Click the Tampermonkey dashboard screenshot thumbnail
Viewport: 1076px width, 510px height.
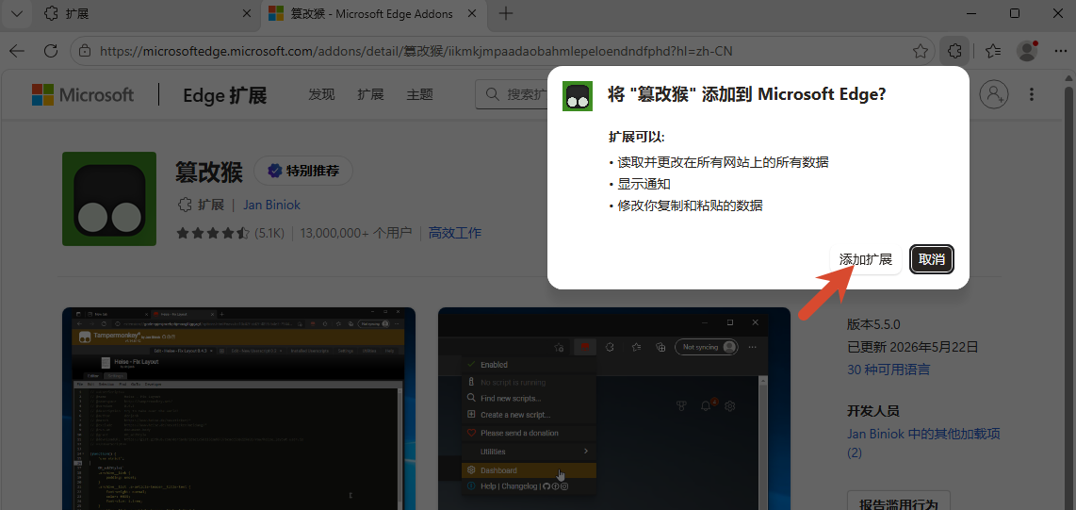coord(613,408)
